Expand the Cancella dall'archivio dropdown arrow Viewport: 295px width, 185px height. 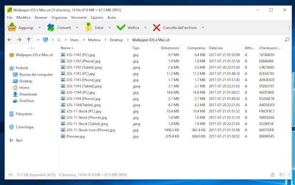(203, 28)
